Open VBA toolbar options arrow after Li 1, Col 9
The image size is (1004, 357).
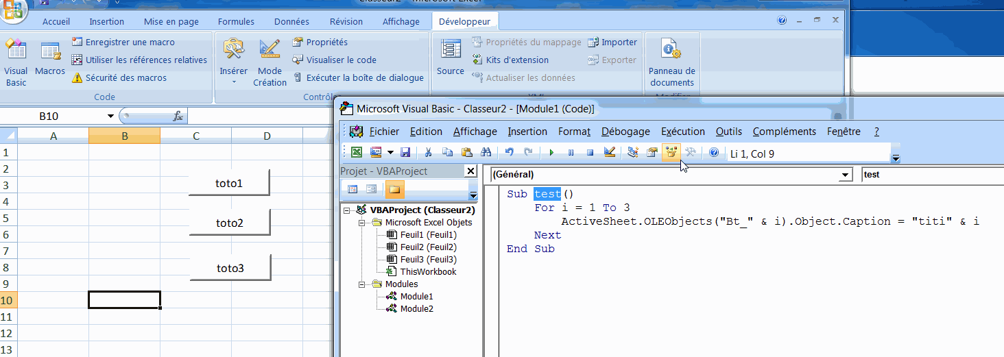point(895,158)
